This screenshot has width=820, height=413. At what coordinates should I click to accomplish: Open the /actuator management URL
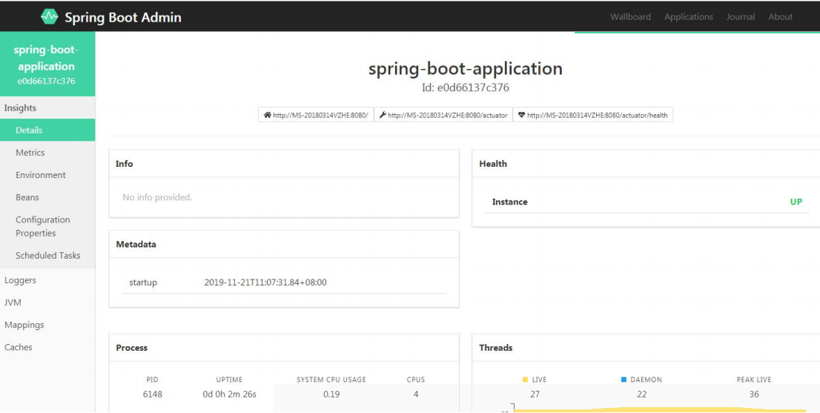(x=443, y=115)
